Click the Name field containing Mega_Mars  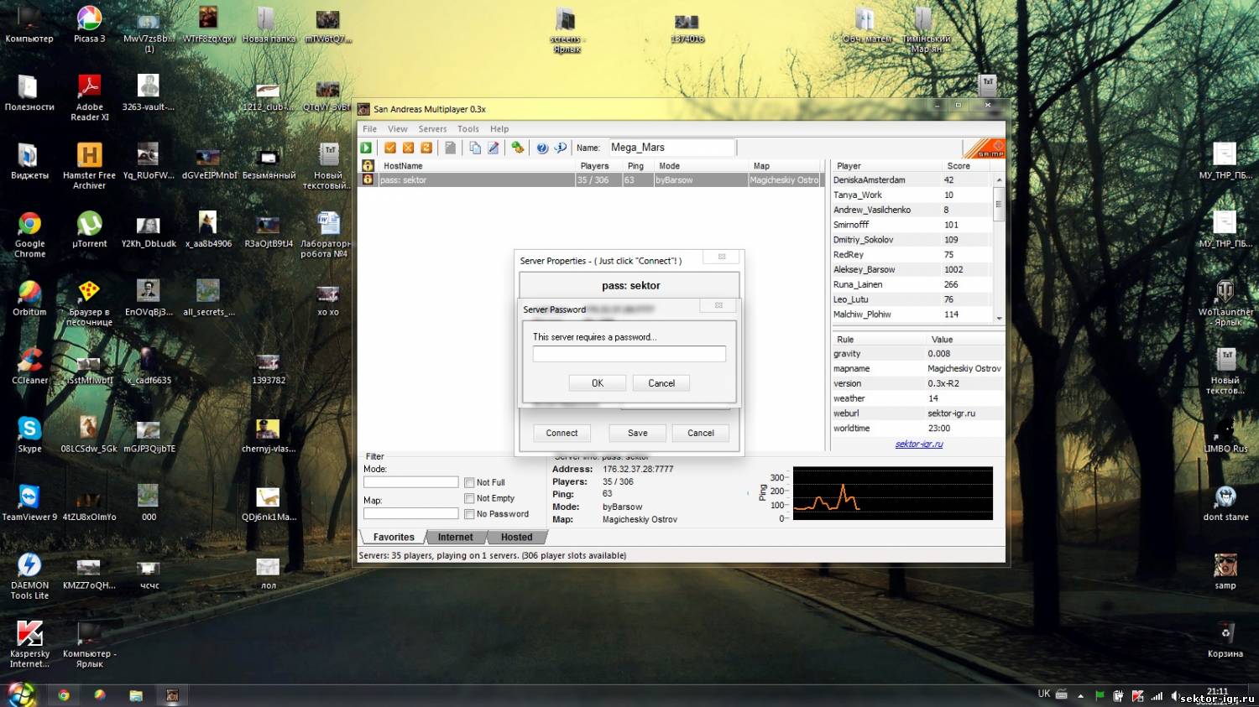tap(671, 148)
